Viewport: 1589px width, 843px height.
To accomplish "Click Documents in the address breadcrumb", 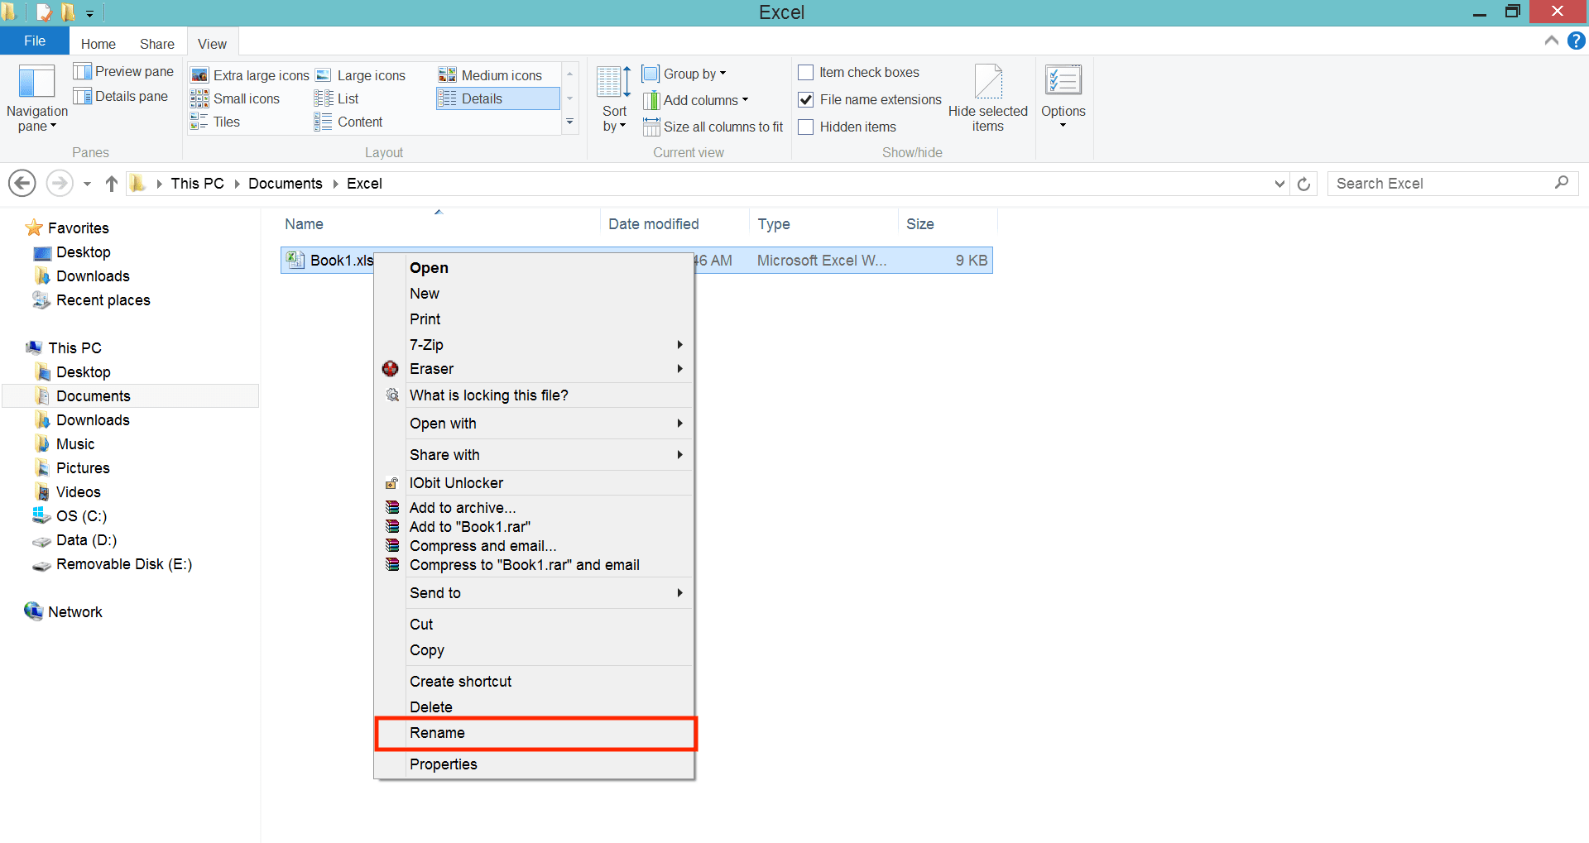I will (x=286, y=184).
